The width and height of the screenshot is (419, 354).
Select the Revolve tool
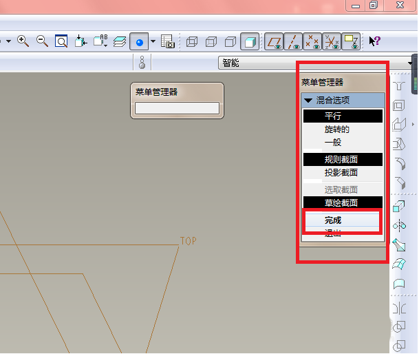(400, 226)
